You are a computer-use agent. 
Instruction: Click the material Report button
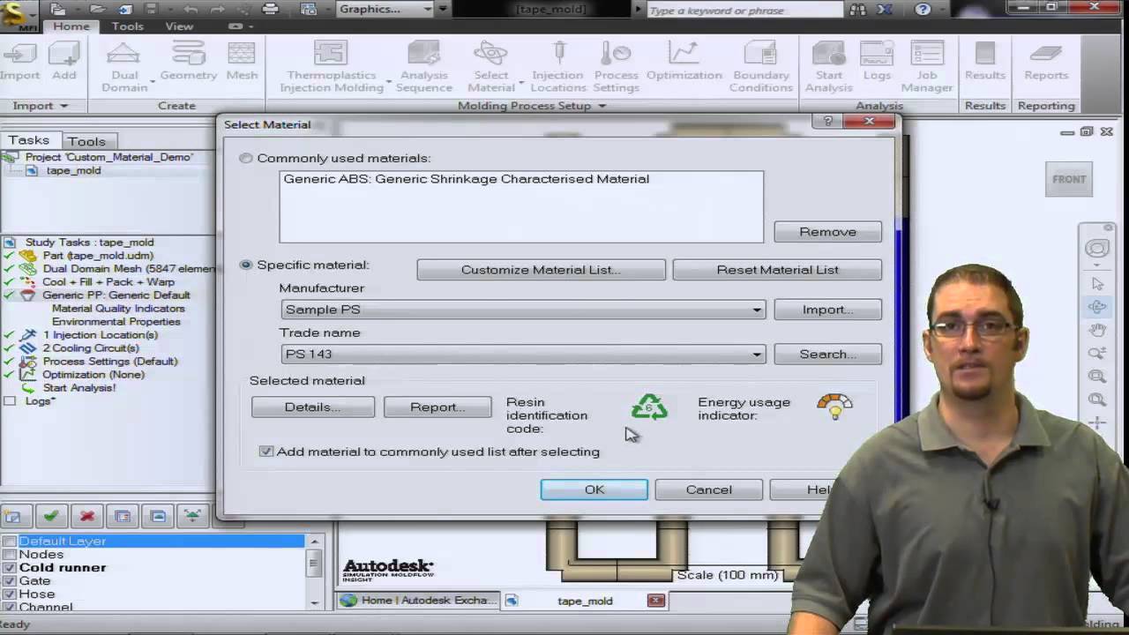tap(437, 407)
